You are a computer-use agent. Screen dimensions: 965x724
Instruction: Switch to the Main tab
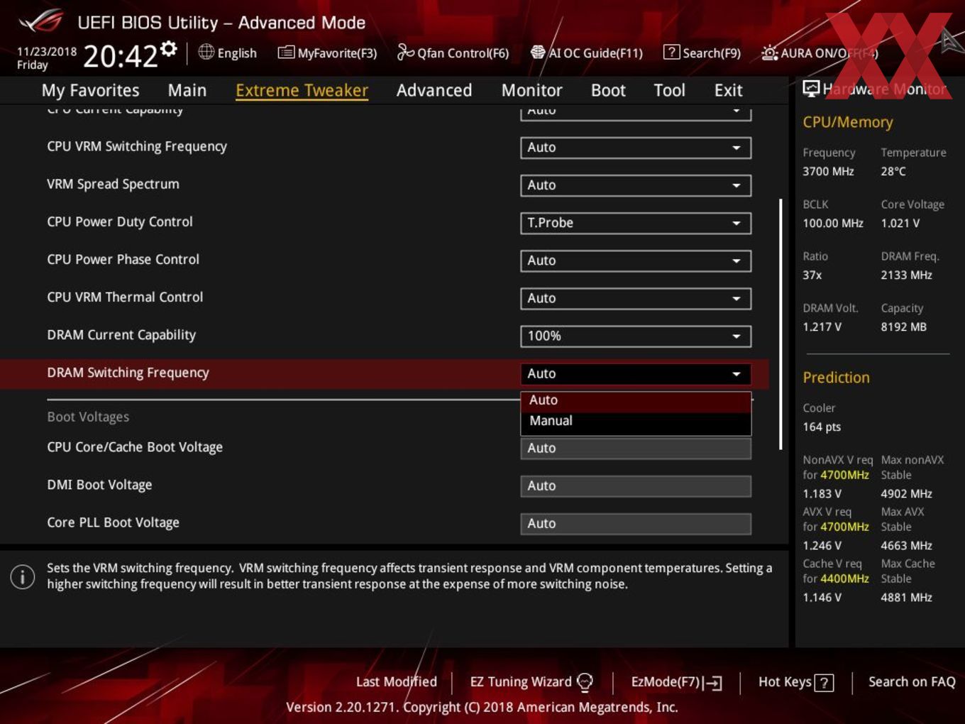pos(187,90)
